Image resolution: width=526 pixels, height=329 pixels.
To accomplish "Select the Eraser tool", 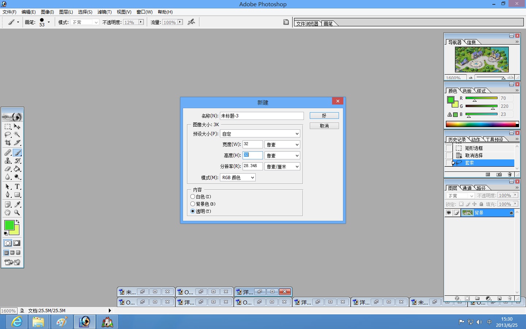I will (x=8, y=169).
